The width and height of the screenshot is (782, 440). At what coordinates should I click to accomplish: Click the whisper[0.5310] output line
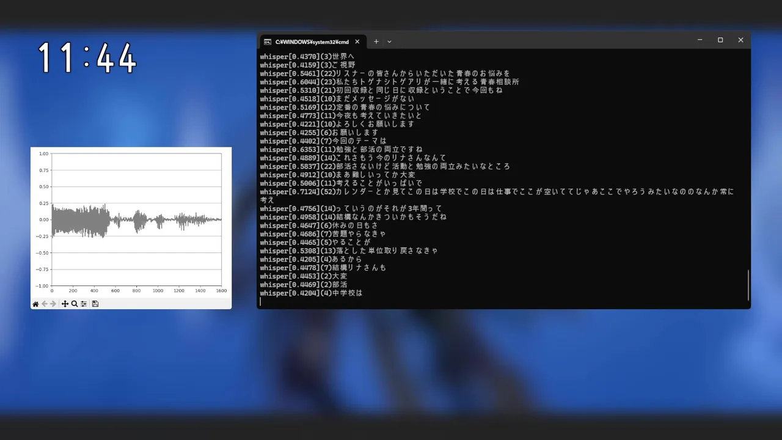pyautogui.click(x=381, y=90)
